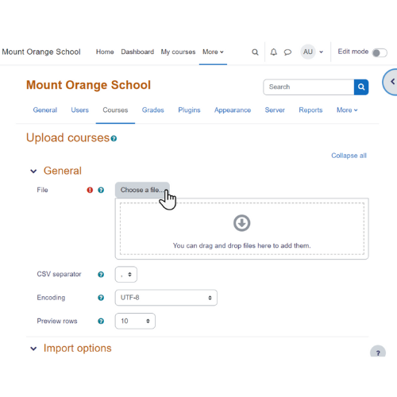Open the CSV separator dropdown
This screenshot has height=397, width=397.
coord(126,274)
